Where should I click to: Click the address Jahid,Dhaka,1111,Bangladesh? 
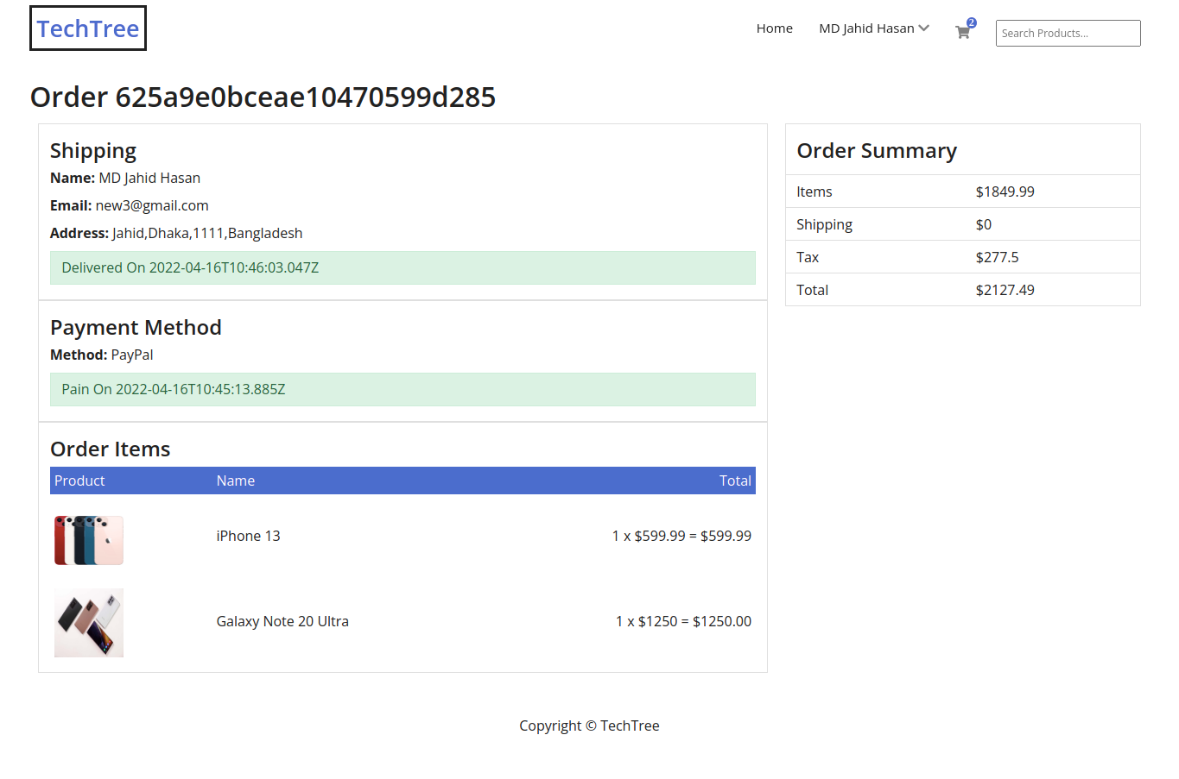(207, 233)
